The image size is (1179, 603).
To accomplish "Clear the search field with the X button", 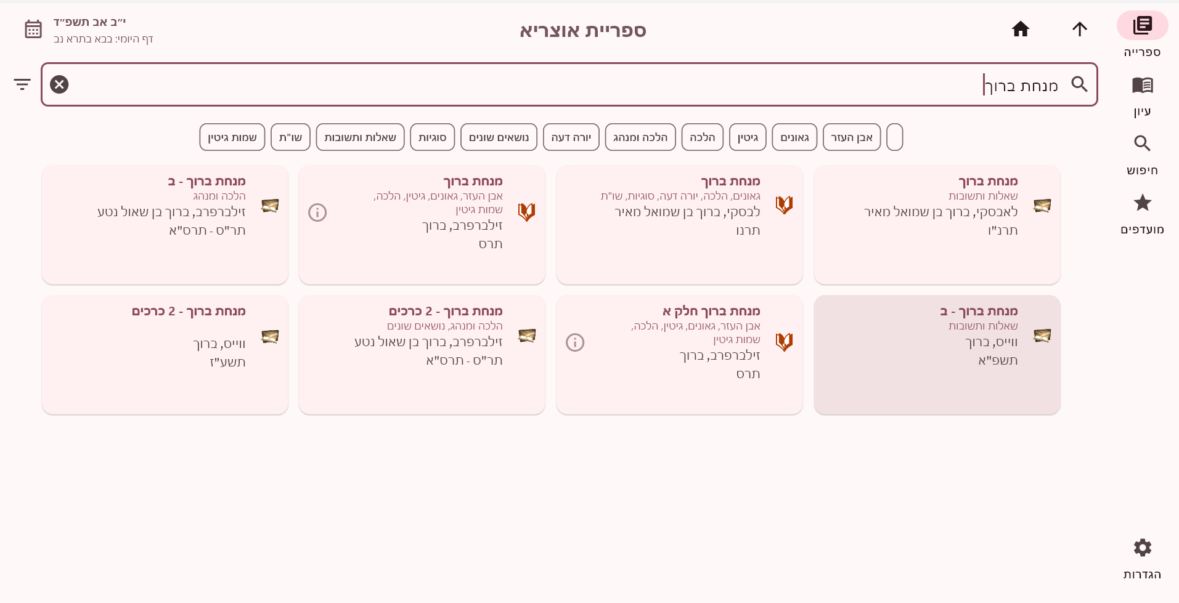I will click(59, 84).
